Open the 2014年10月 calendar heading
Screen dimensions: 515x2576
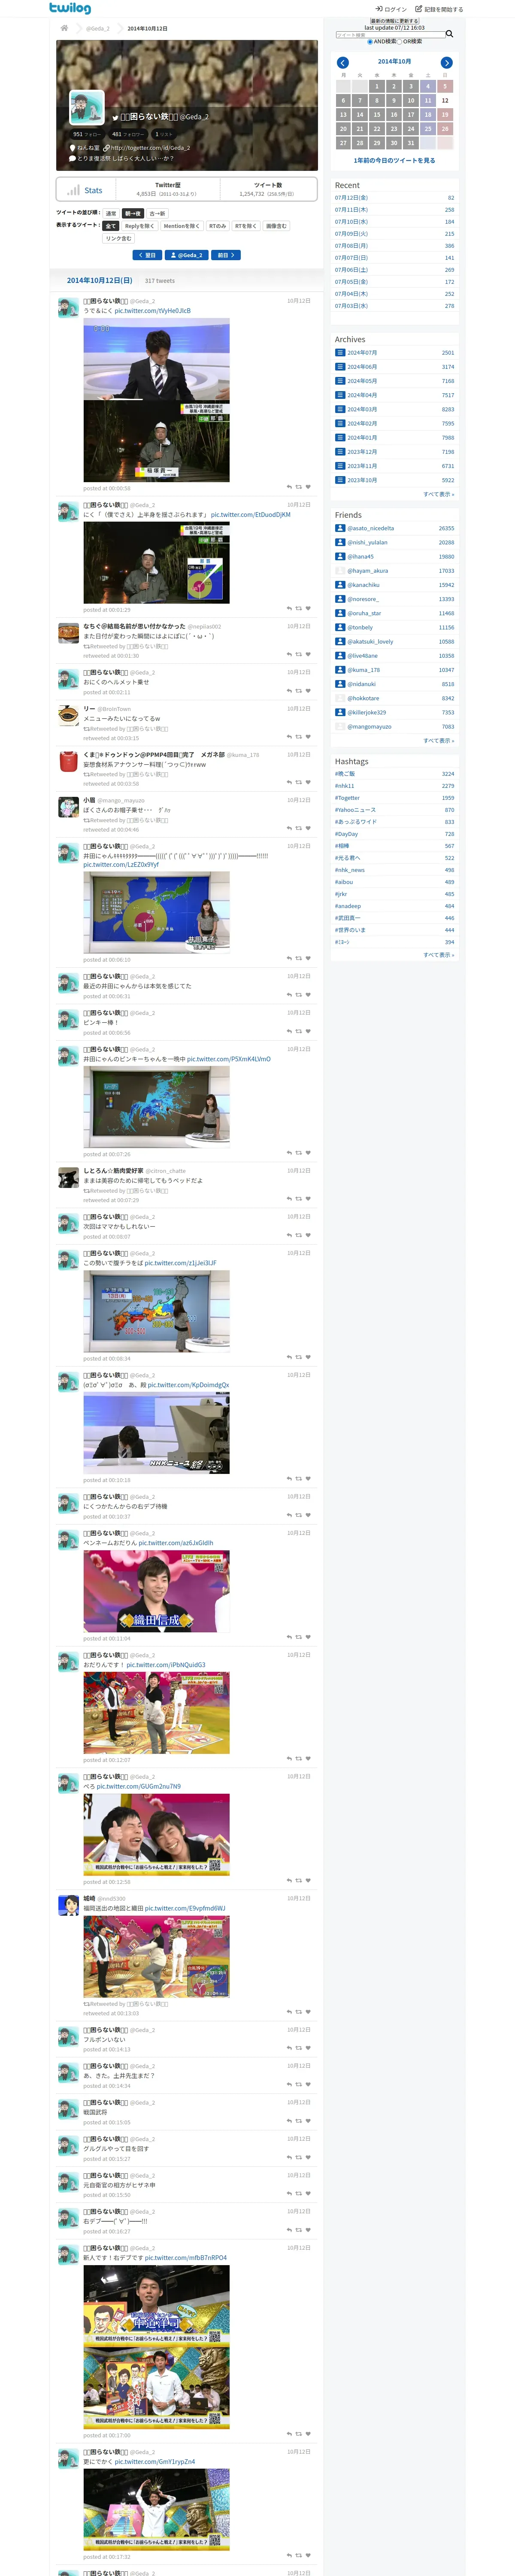click(x=394, y=62)
